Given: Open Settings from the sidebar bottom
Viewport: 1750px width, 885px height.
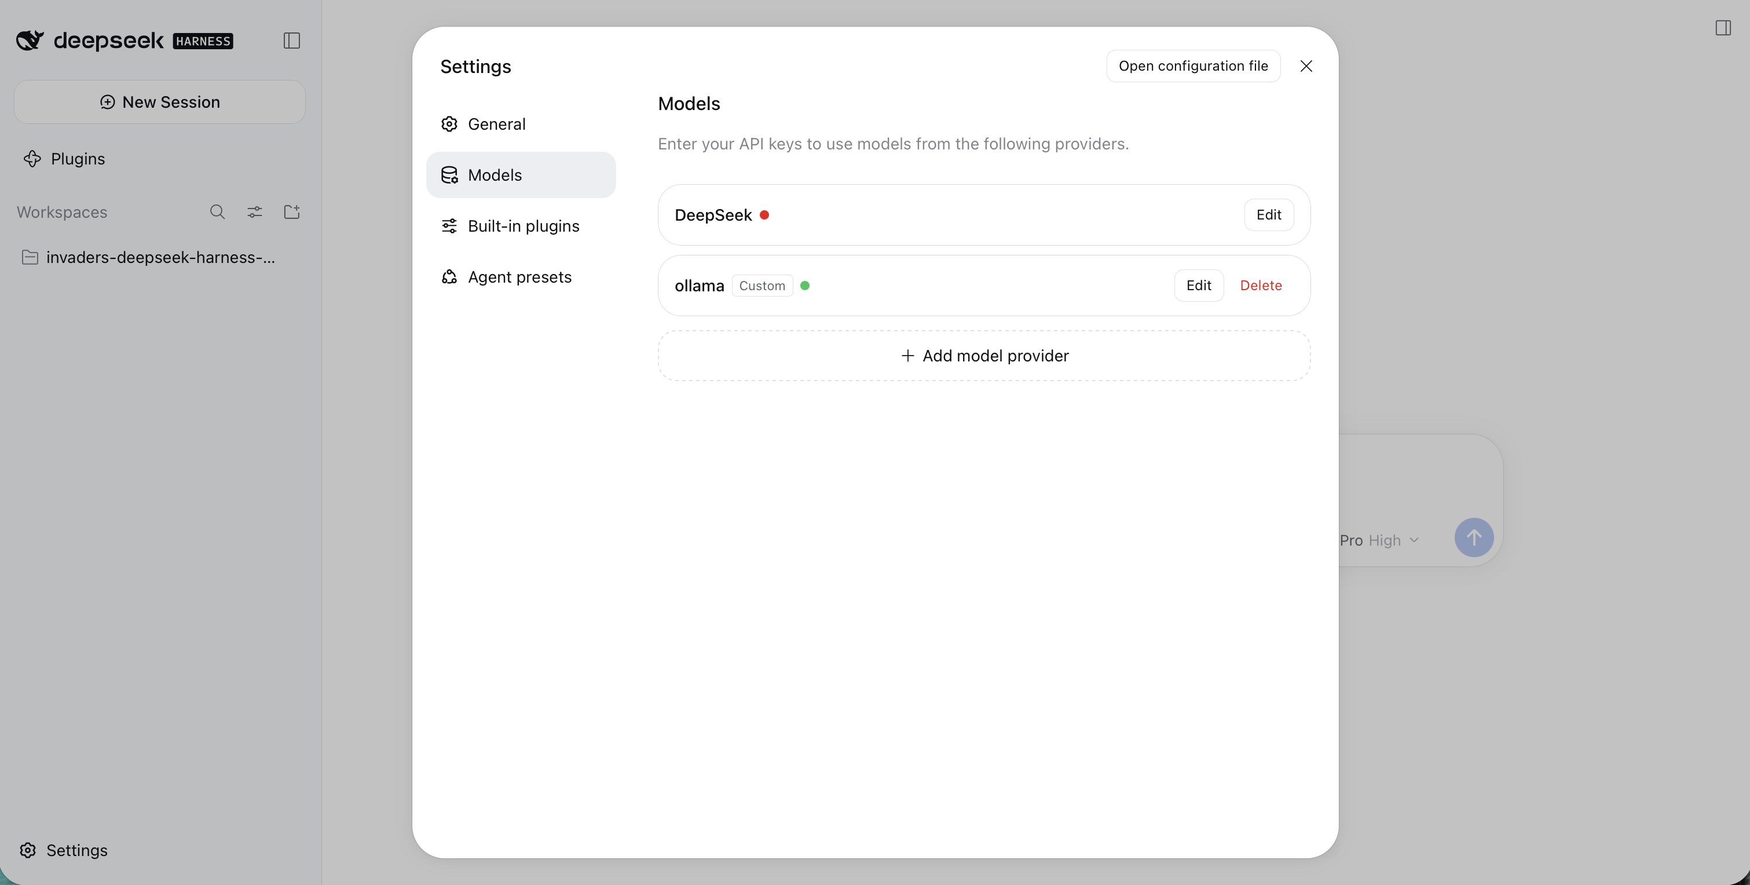Looking at the screenshot, I should click(x=64, y=850).
